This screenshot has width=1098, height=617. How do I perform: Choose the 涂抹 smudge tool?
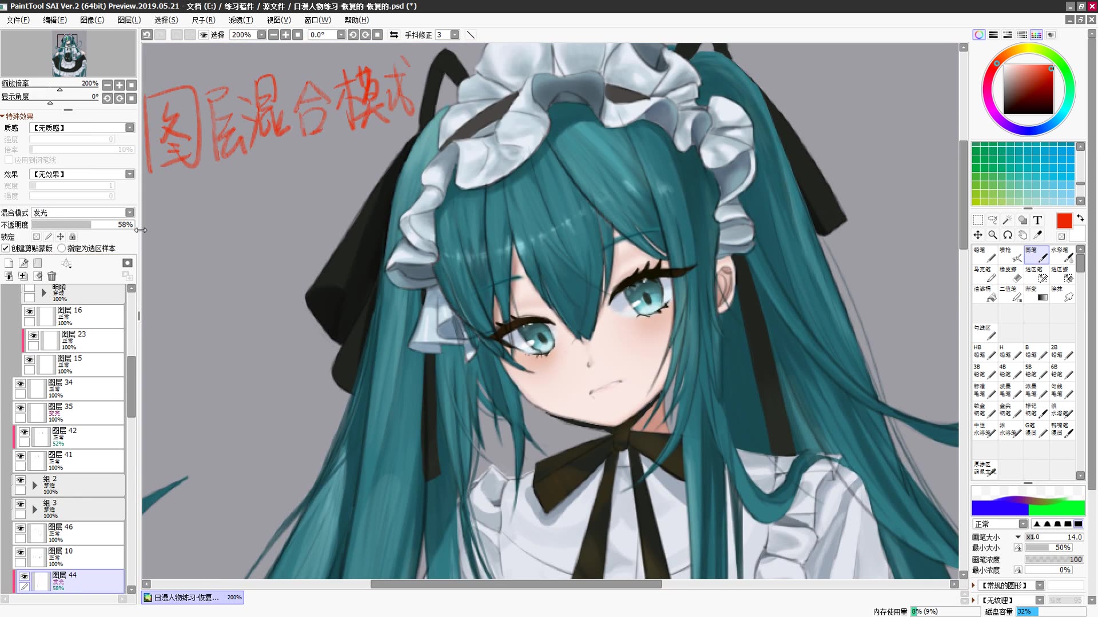tap(1062, 293)
